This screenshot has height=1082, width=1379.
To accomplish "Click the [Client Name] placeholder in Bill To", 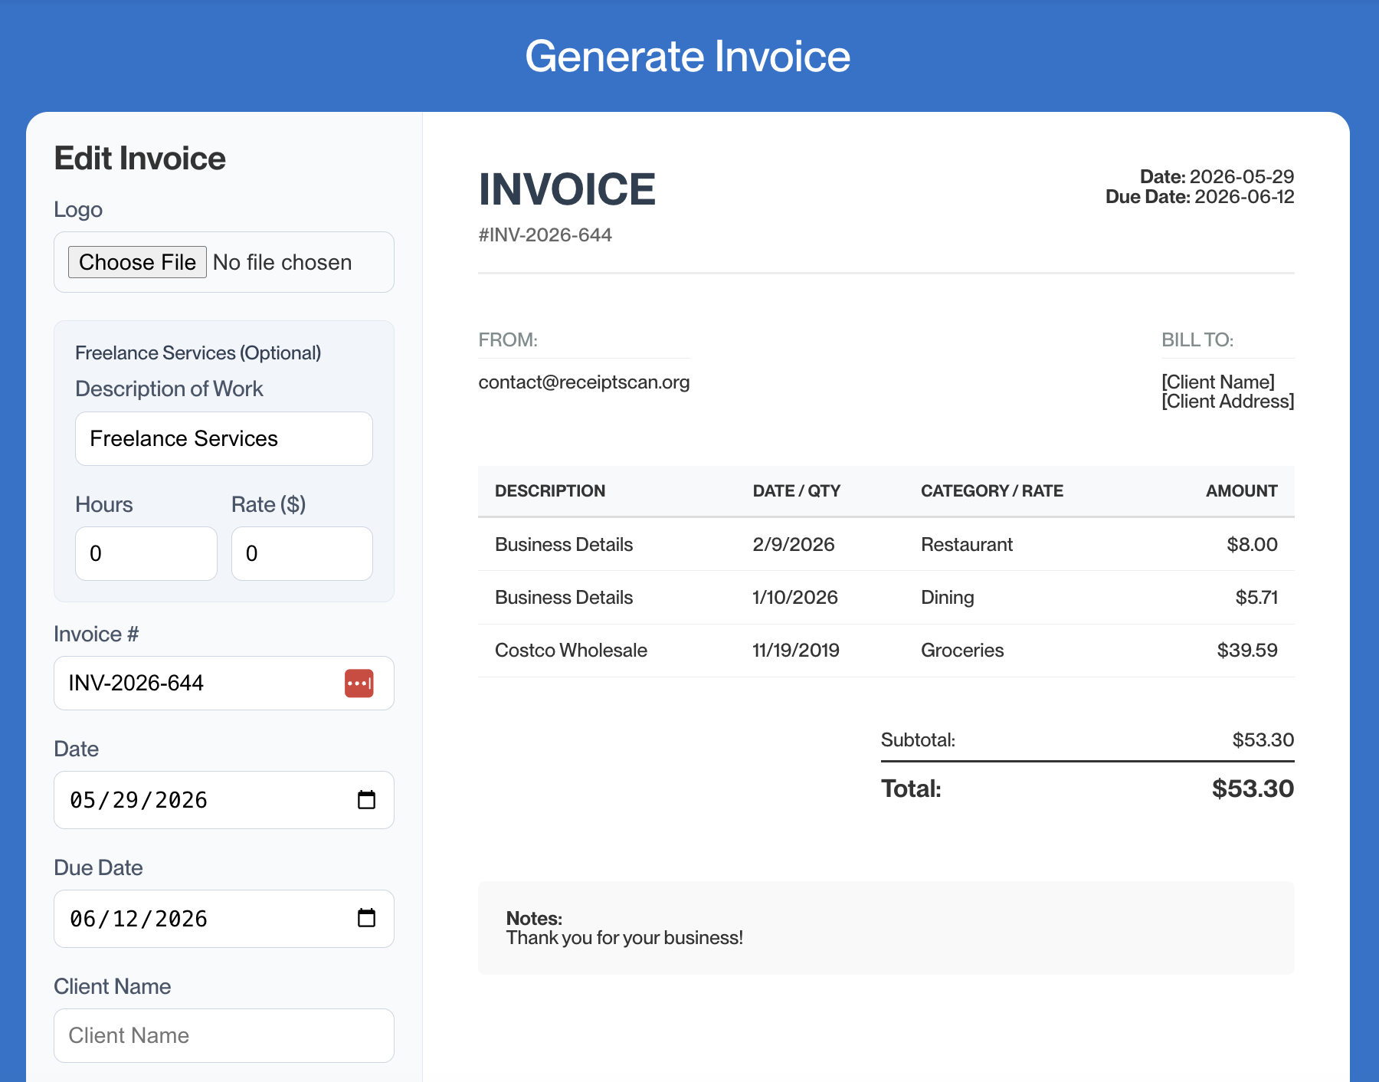I will tap(1218, 382).
